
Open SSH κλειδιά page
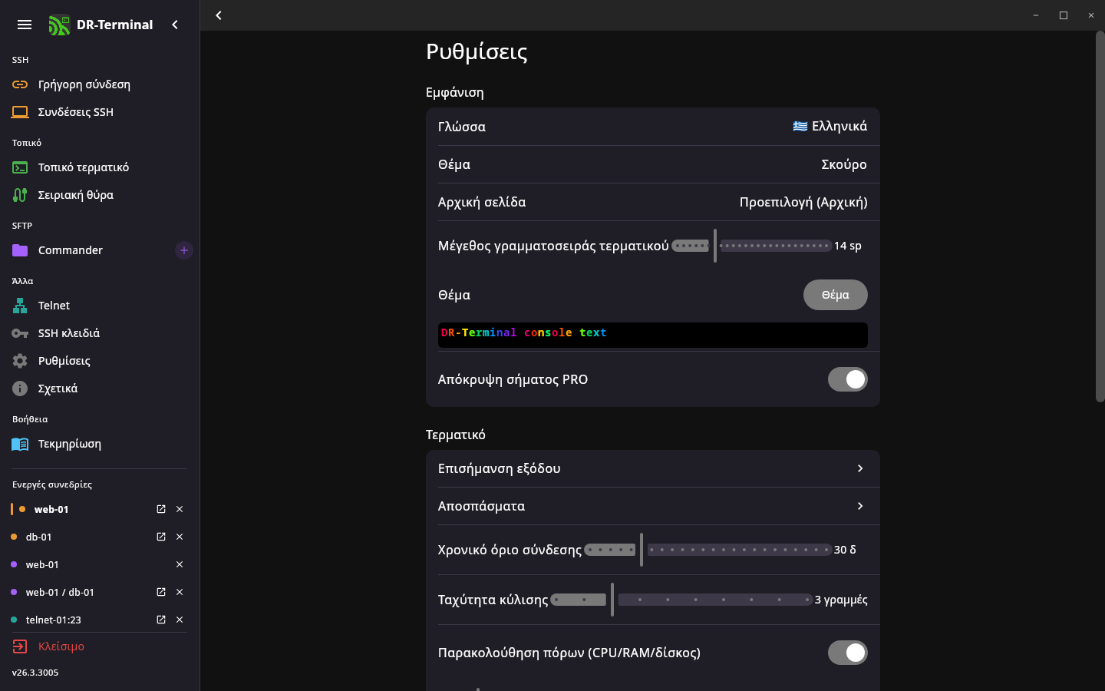coord(100,333)
